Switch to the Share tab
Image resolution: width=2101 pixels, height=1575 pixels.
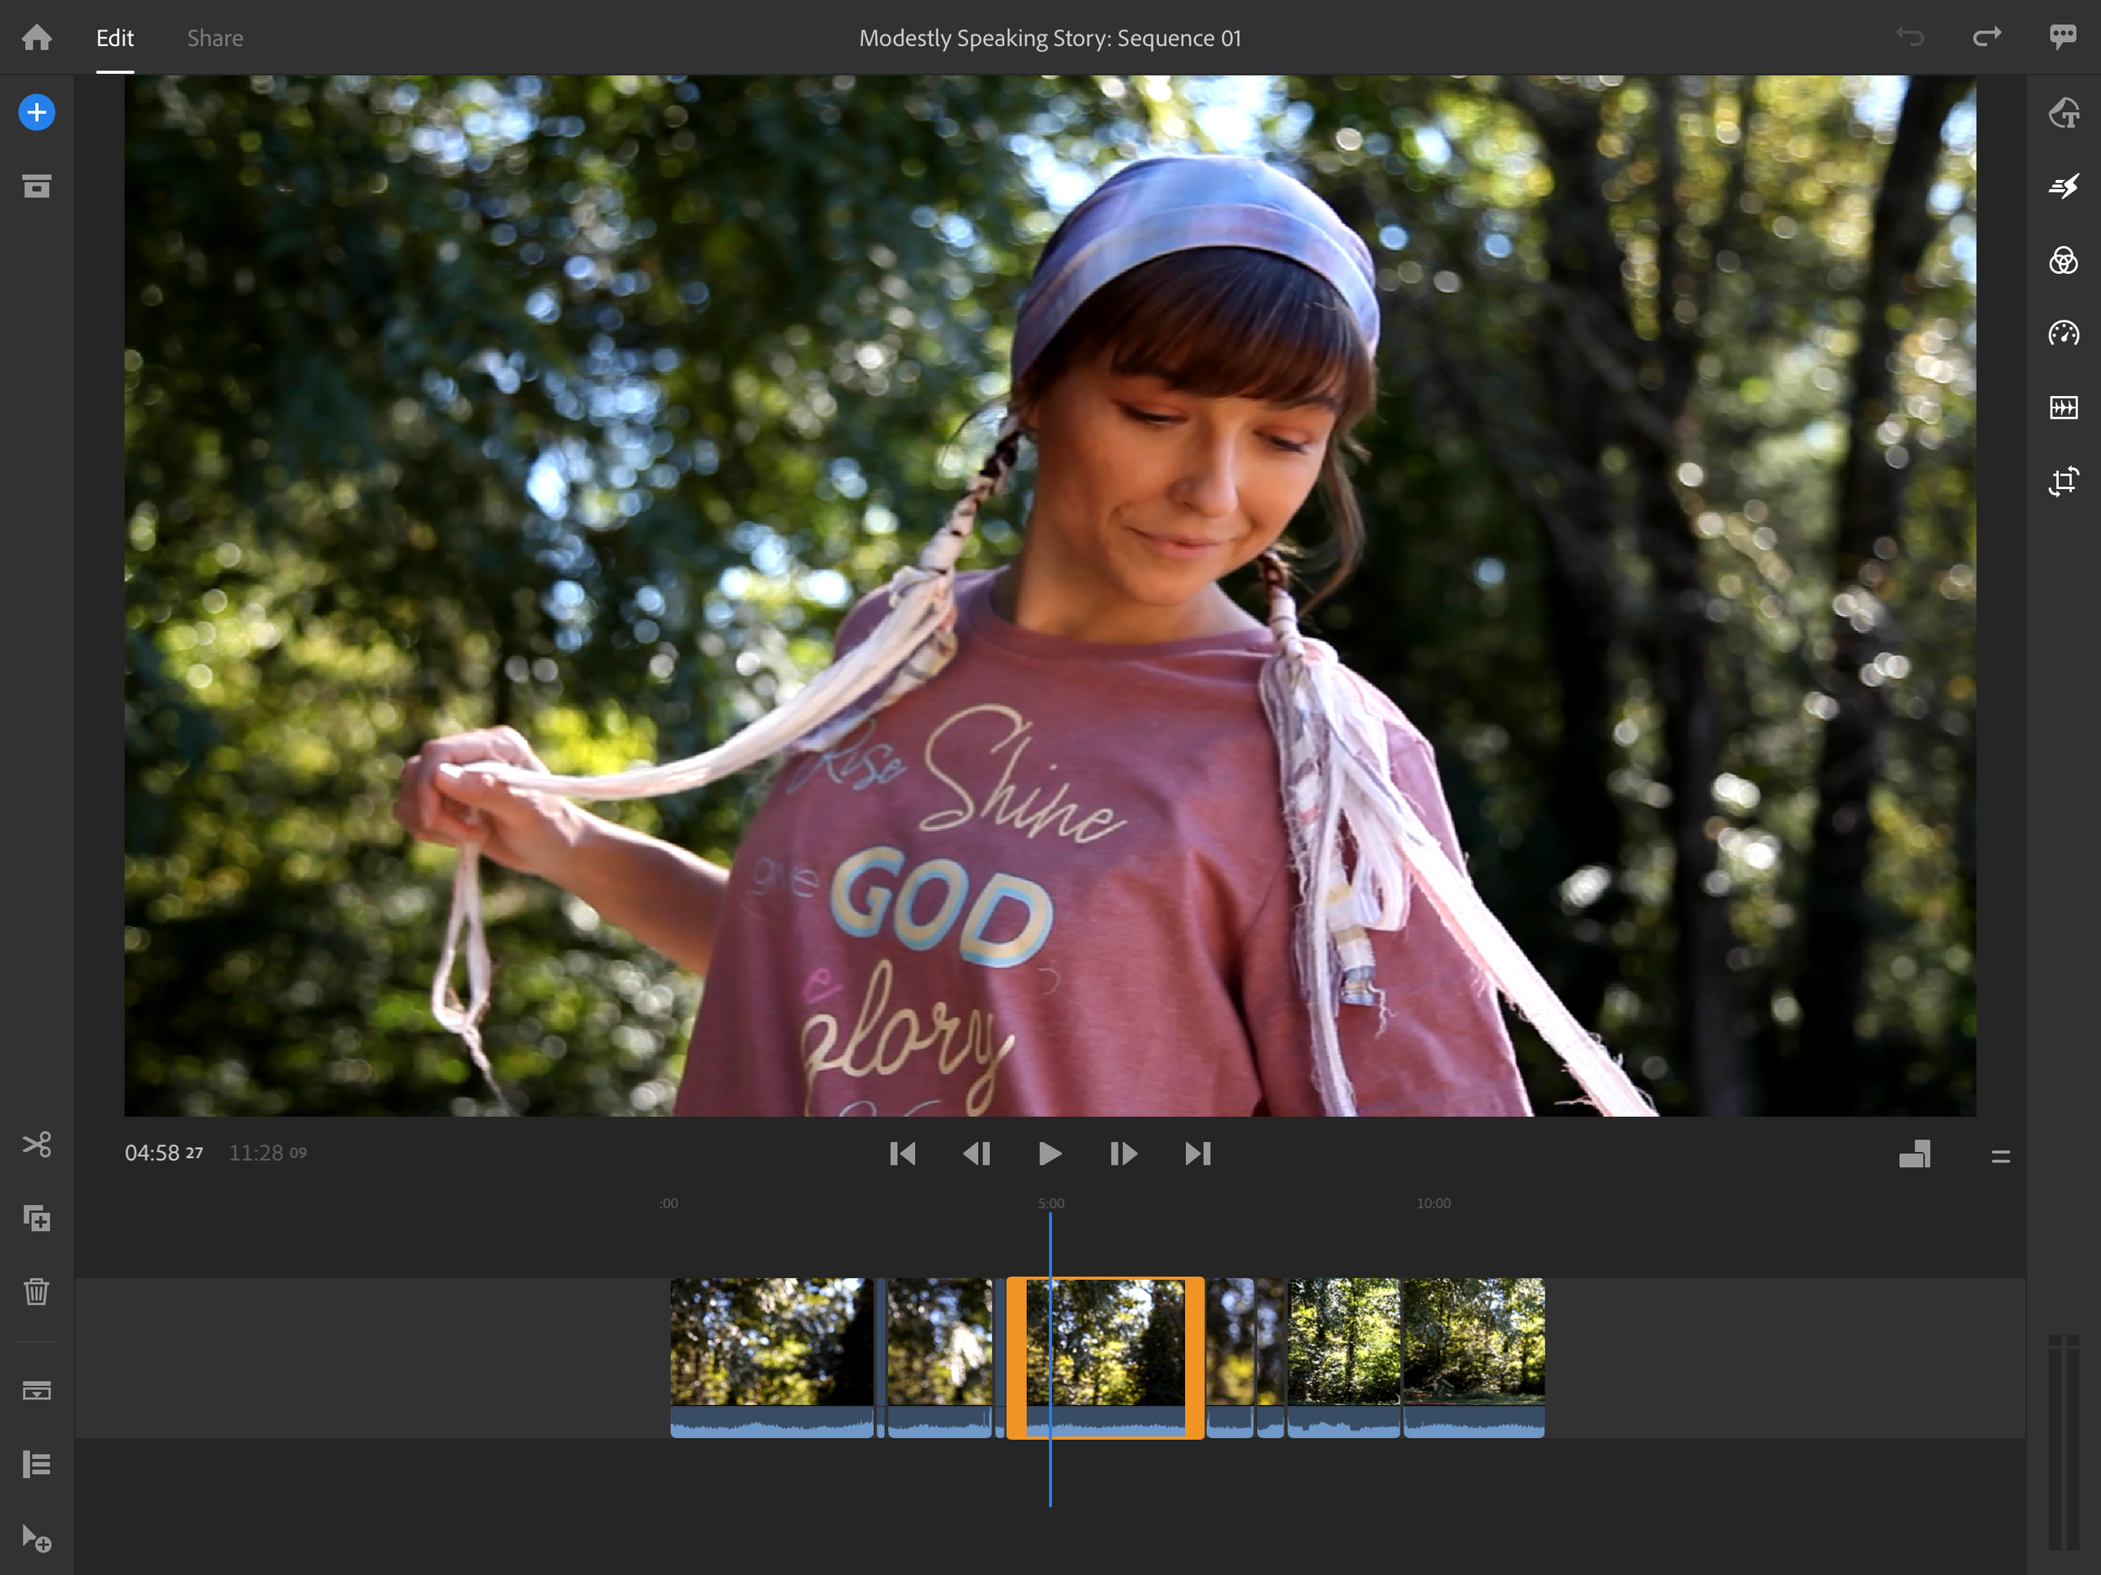pos(216,38)
